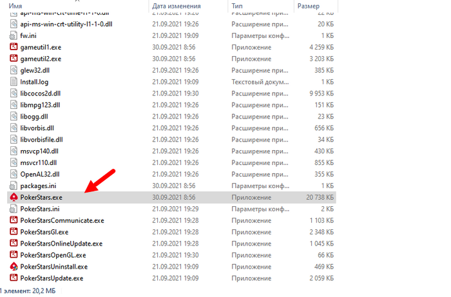This screenshot has height=297, width=451.
Task: Select file name OpenAL32.dll
Action: (x=40, y=174)
